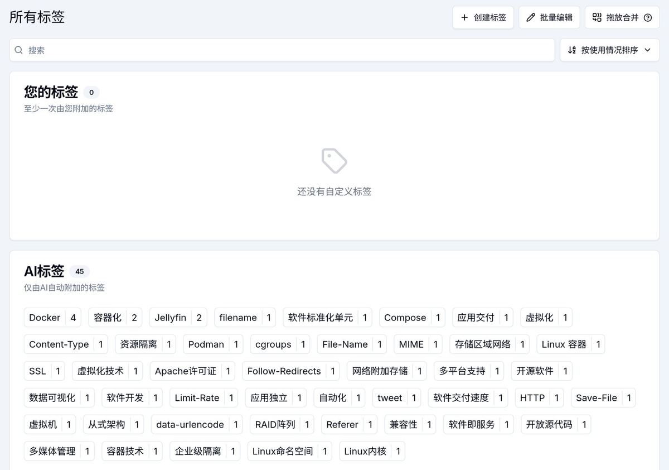669x470 pixels.
Task: Open the Linux内核 tag
Action: point(372,452)
